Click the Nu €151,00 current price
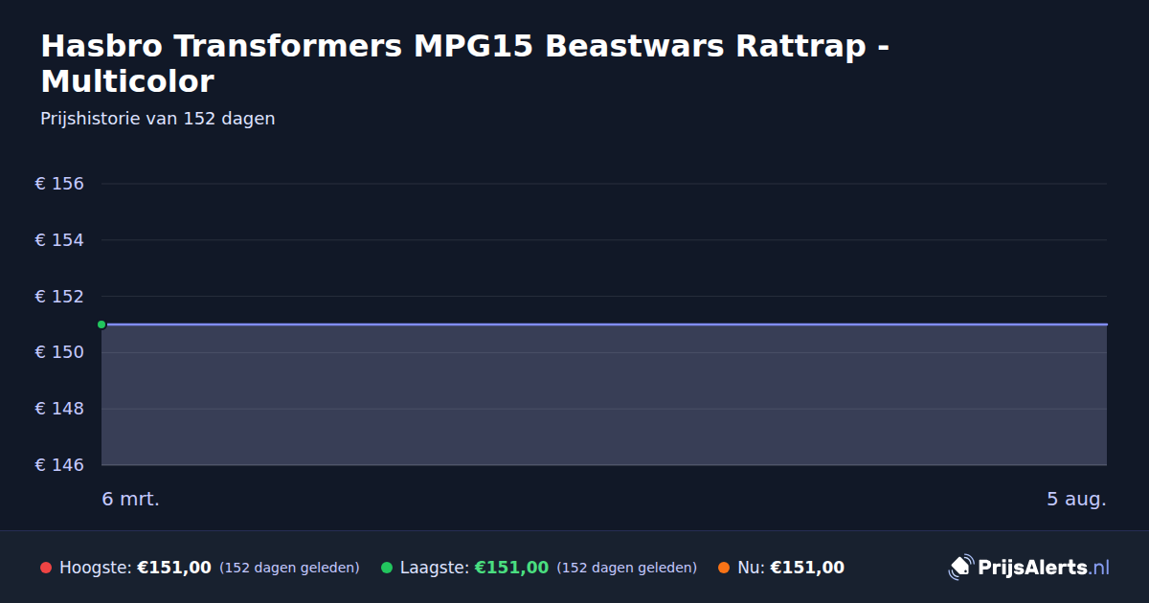 807,568
